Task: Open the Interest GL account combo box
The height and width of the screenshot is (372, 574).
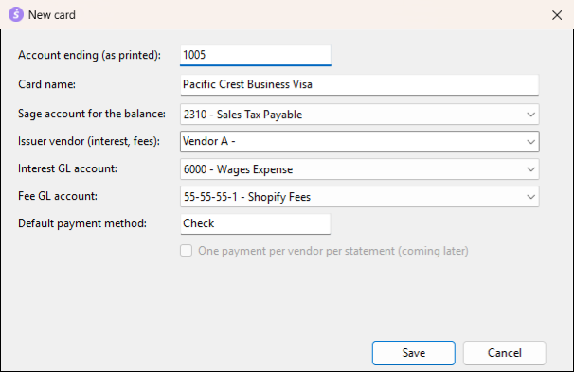Action: (x=359, y=169)
